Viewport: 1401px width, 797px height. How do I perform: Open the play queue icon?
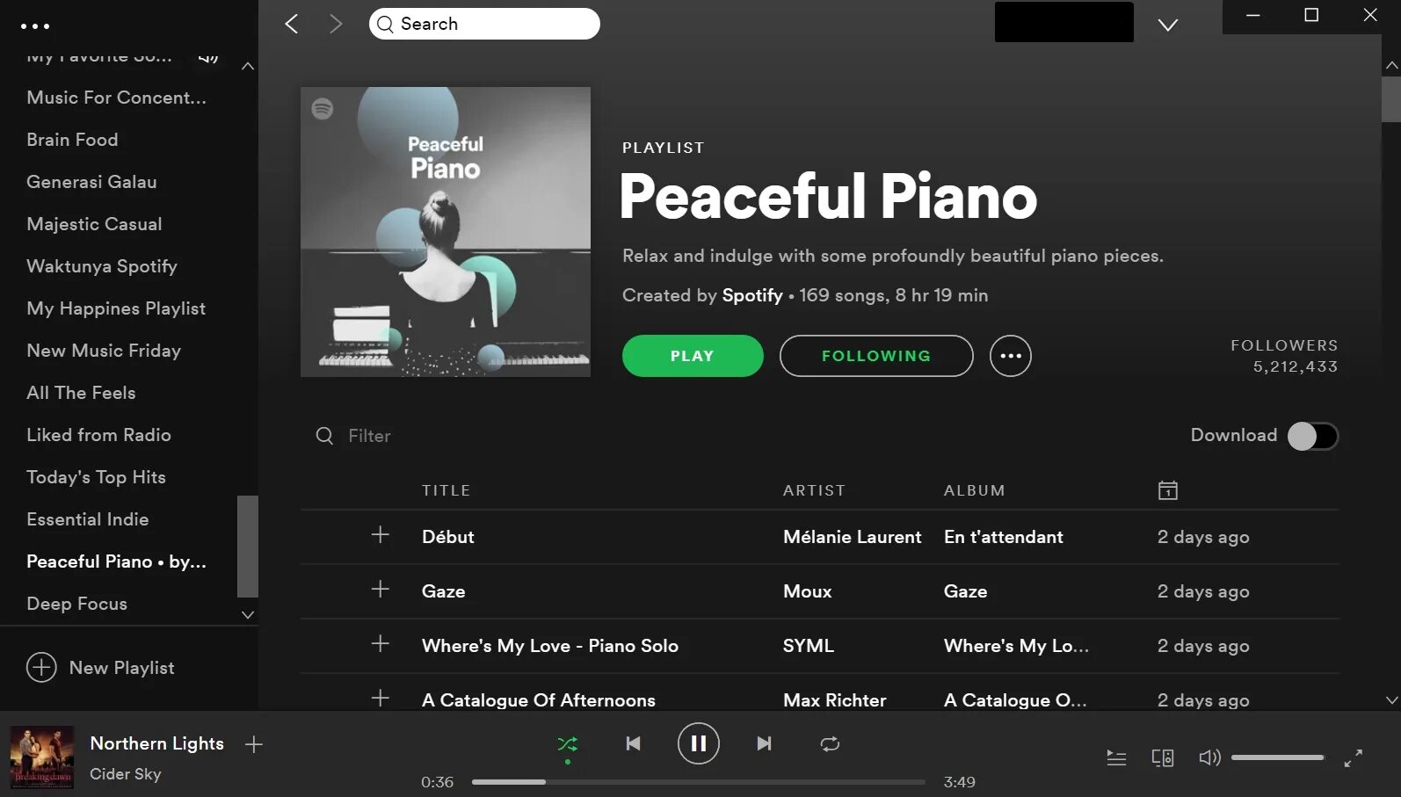click(1116, 757)
